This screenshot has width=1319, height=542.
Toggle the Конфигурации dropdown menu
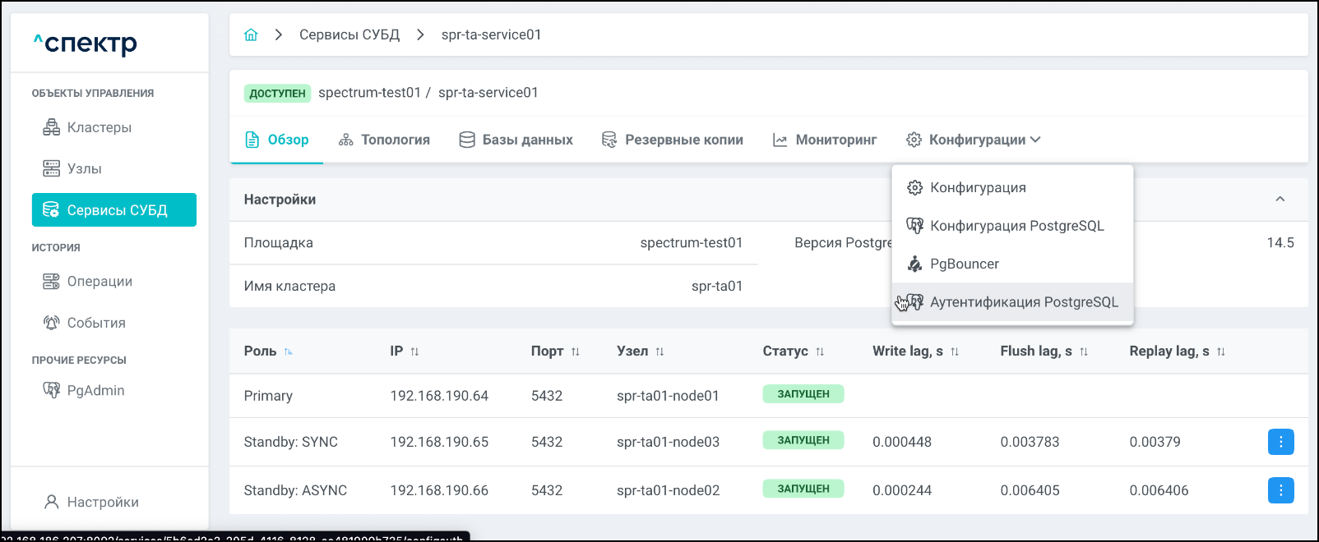[974, 140]
